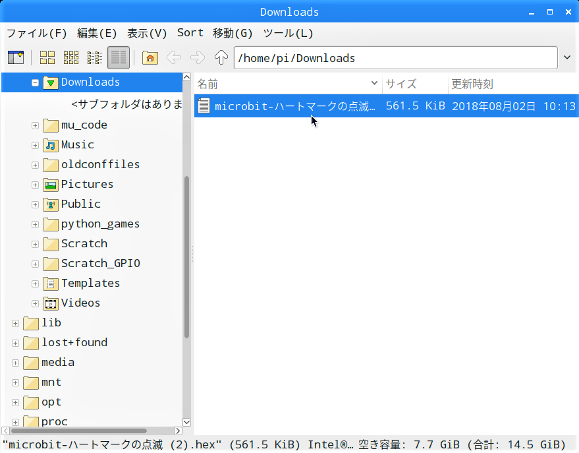The image size is (579, 453).
Task: Expand the media folder node
Action: click(x=16, y=363)
